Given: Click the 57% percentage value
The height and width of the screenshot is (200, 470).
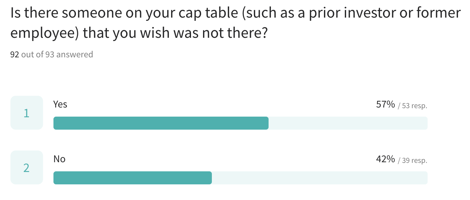Looking at the screenshot, I should point(385,105).
